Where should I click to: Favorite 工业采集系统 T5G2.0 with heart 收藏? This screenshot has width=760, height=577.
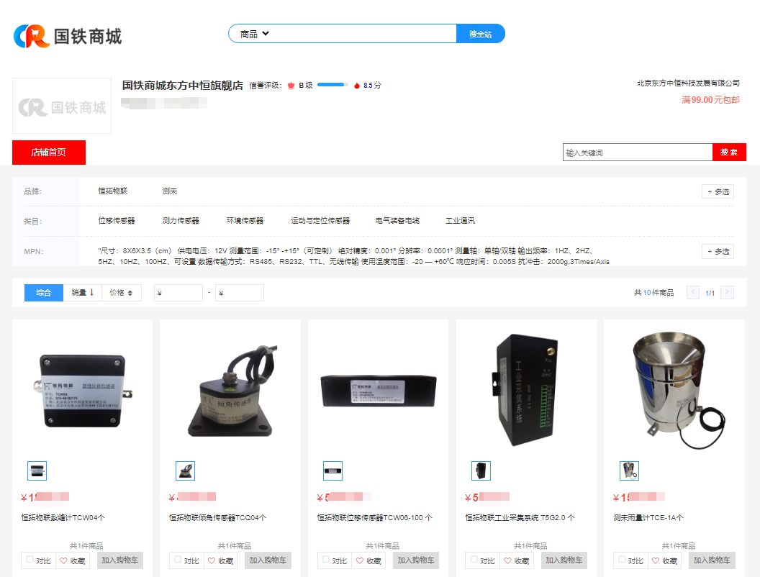pyautogui.click(x=517, y=560)
